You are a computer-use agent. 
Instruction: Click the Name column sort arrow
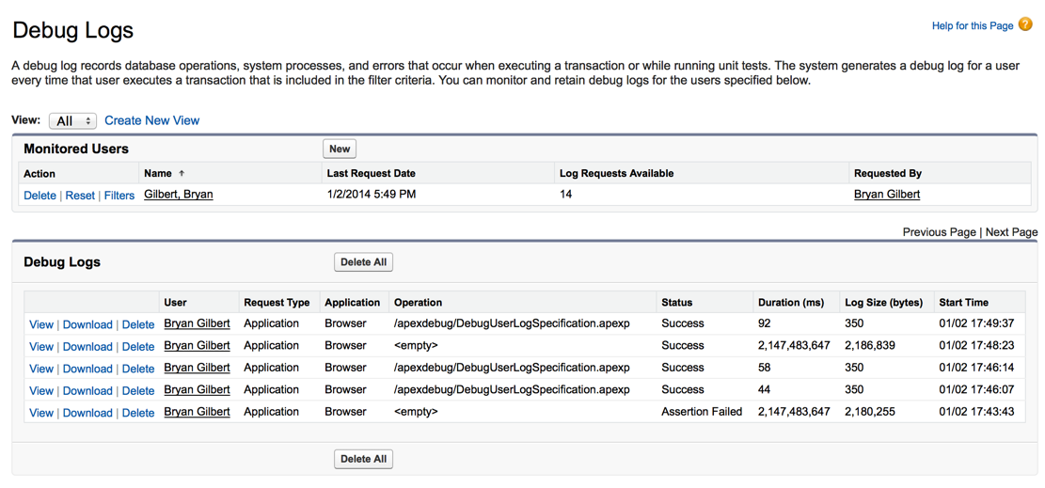point(182,173)
